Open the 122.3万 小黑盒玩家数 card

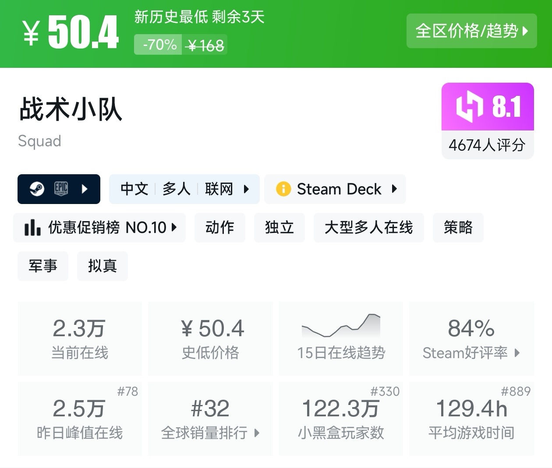tap(341, 419)
